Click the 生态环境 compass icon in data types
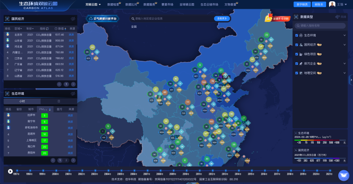This screenshot has height=184, width=353. pyautogui.click(x=301, y=35)
